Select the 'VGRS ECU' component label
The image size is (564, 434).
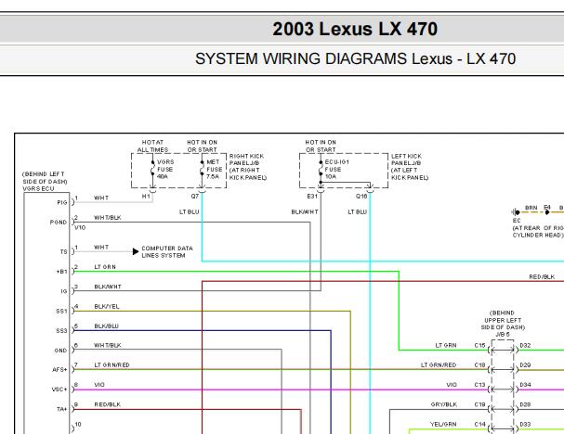coord(38,189)
